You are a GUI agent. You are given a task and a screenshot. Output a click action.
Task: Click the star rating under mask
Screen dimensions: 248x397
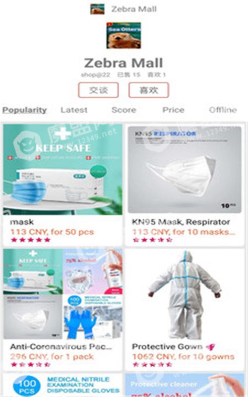pyautogui.click(x=30, y=240)
